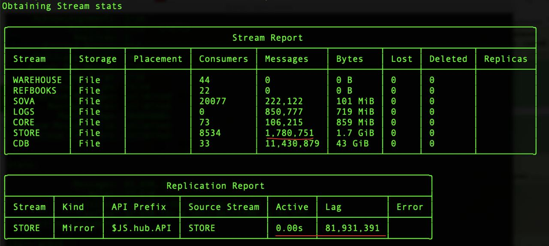549x246 pixels.
Task: Click the '$JS.hub.API' prefix value
Action: 141,228
